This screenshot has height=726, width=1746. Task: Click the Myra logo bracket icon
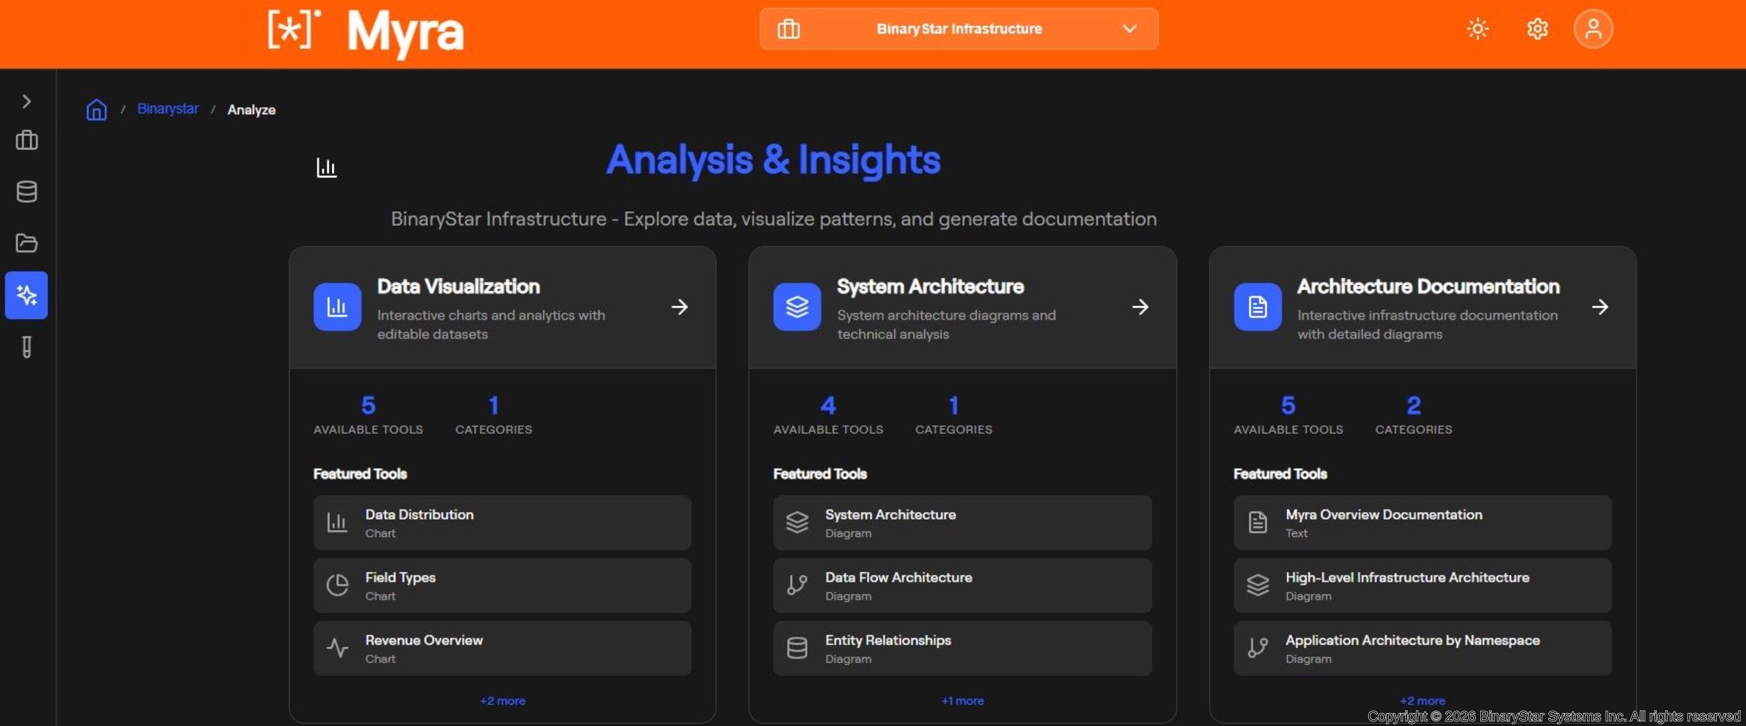293,30
